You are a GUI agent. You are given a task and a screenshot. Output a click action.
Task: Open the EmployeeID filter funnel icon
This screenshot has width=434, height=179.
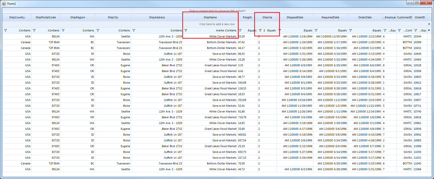385,30
